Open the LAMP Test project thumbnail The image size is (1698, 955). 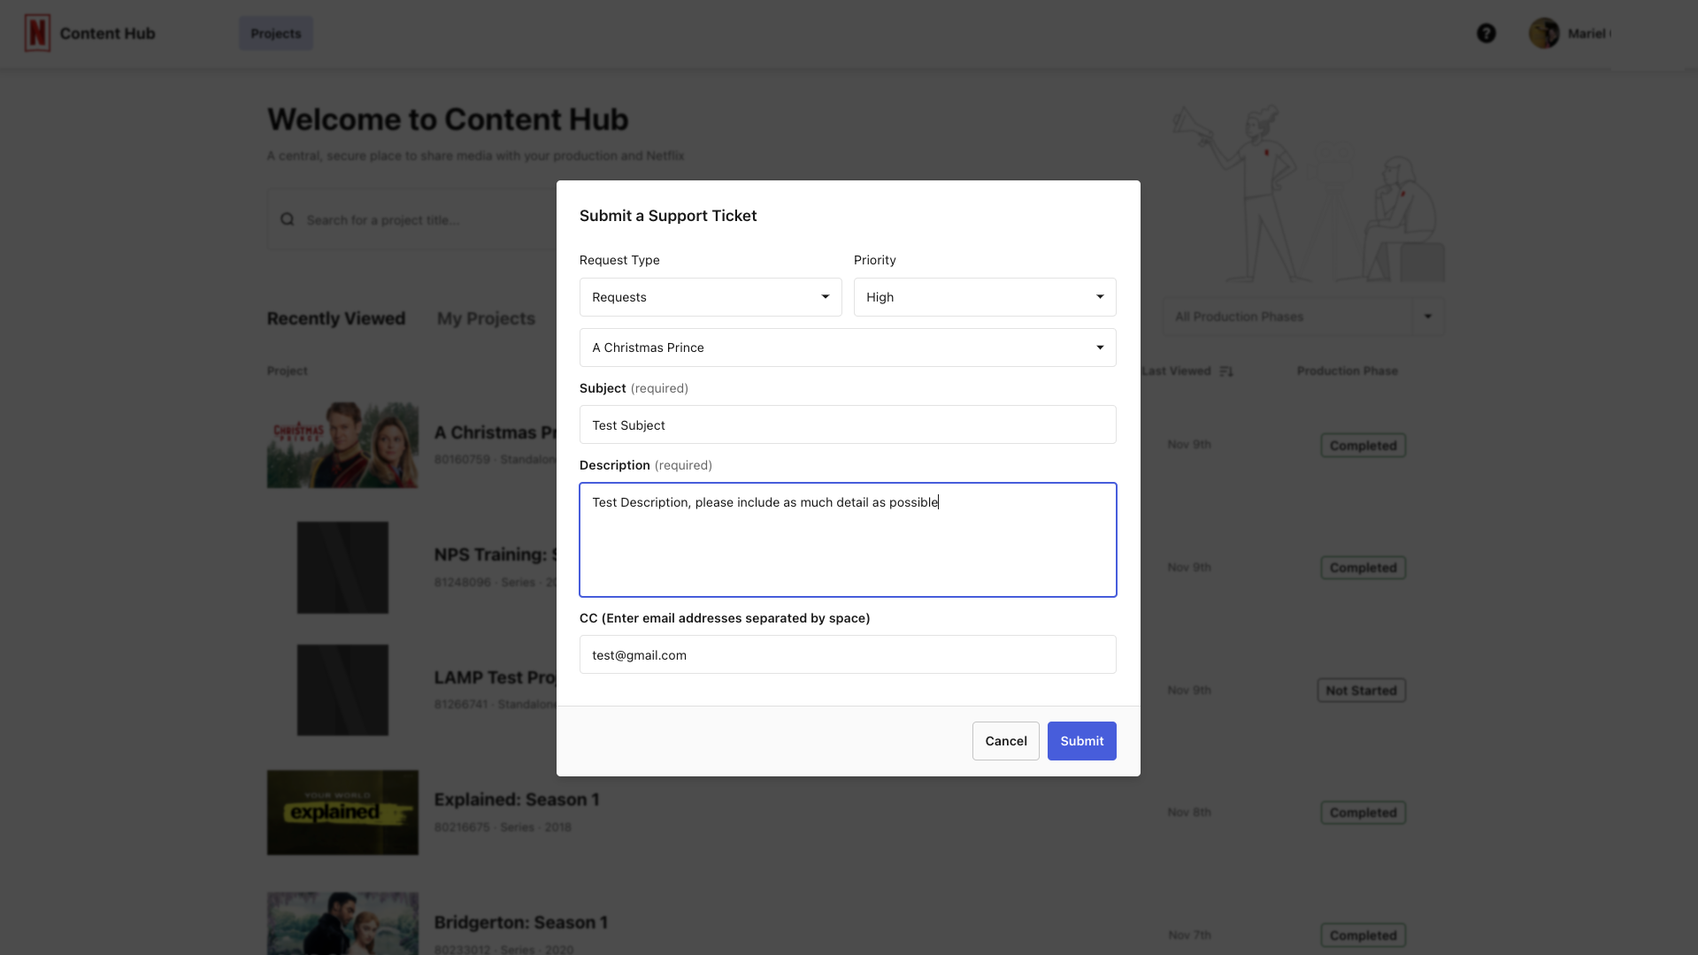[x=342, y=690]
